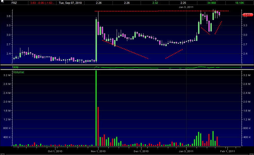Click the Dec 1, 2010 date axis label

[x=141, y=151]
